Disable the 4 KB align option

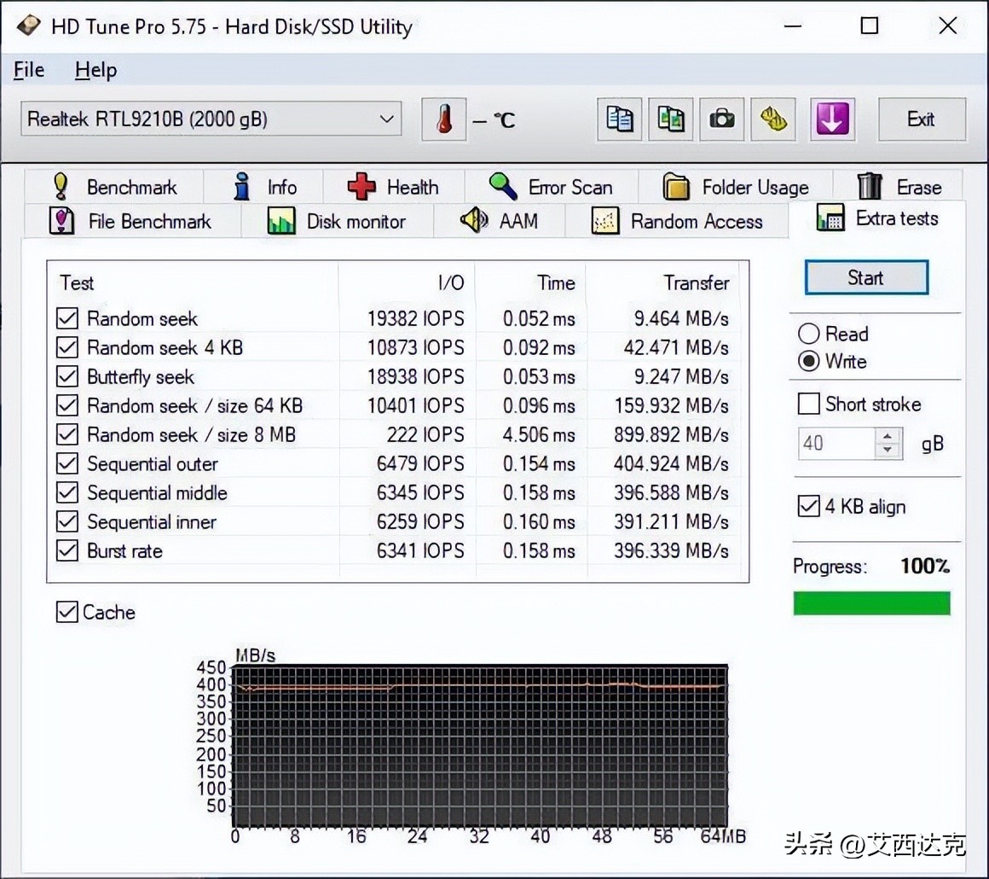[808, 505]
